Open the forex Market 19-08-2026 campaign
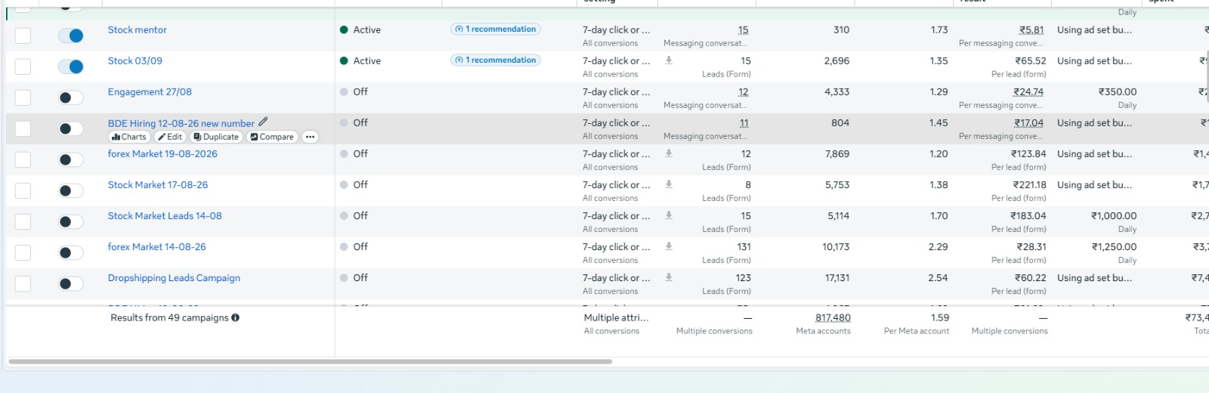Viewport: 1209px width, 393px height. click(162, 153)
